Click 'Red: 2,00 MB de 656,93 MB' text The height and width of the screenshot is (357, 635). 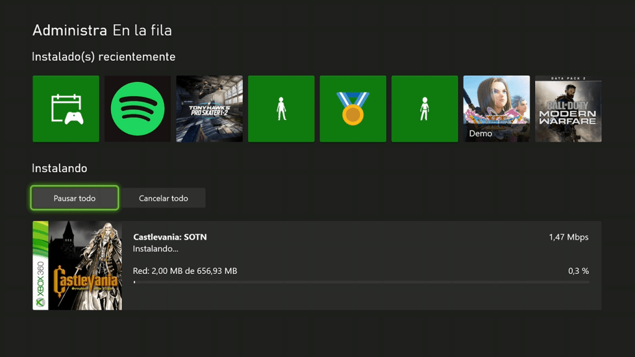(x=185, y=271)
